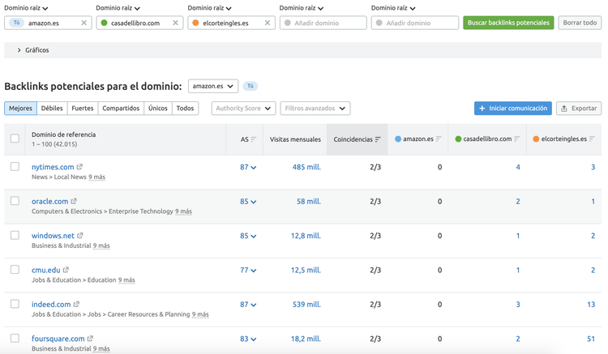608x354 pixels.
Task: Open Dominio raíz dropdown above elcorteingles.es
Action: point(209,8)
